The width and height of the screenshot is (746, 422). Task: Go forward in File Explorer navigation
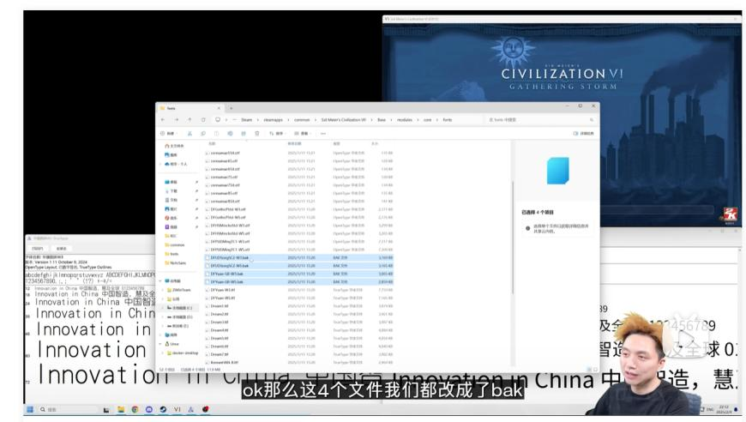pos(176,120)
